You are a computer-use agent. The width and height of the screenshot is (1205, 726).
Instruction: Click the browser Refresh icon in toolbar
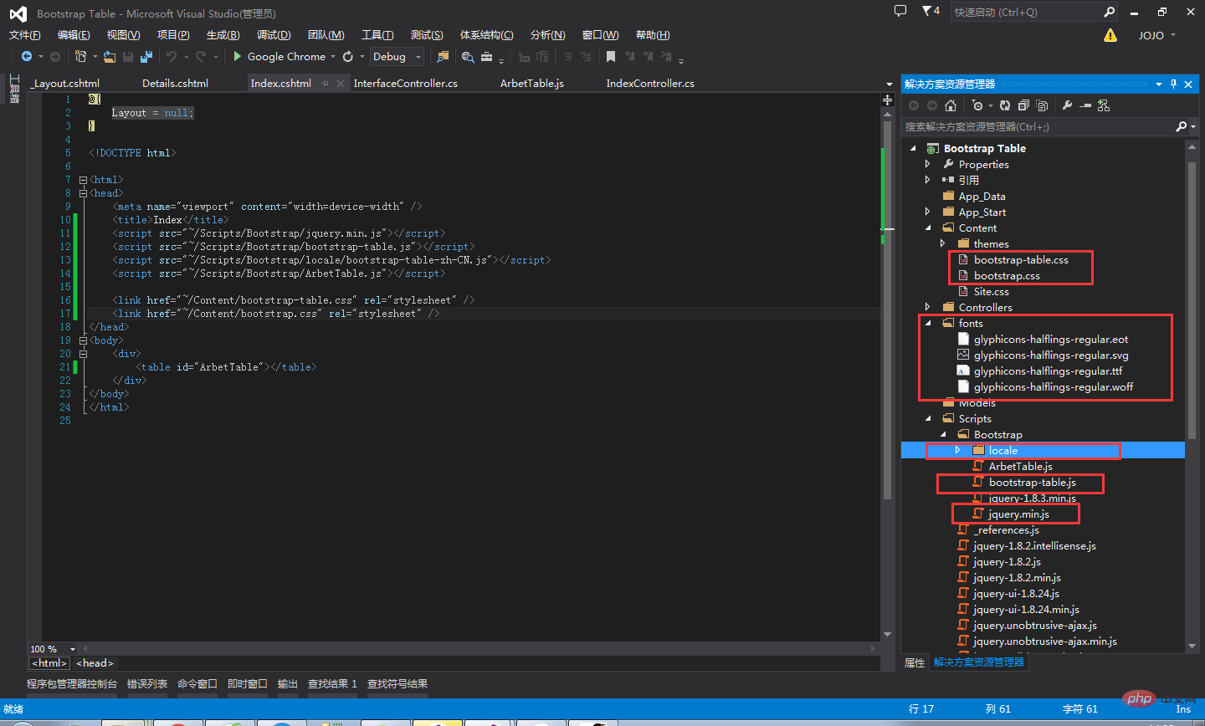coord(348,57)
